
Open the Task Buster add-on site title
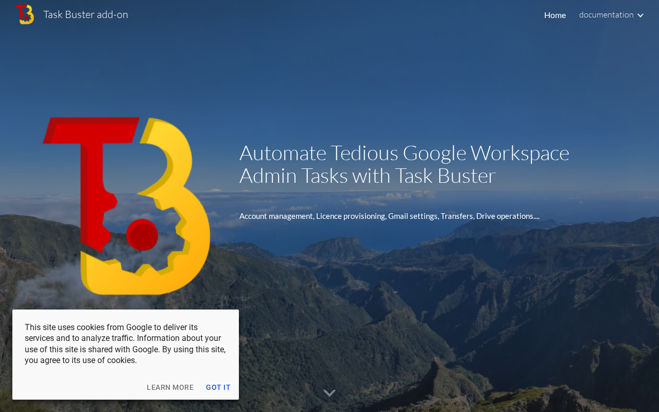pyautogui.click(x=85, y=14)
